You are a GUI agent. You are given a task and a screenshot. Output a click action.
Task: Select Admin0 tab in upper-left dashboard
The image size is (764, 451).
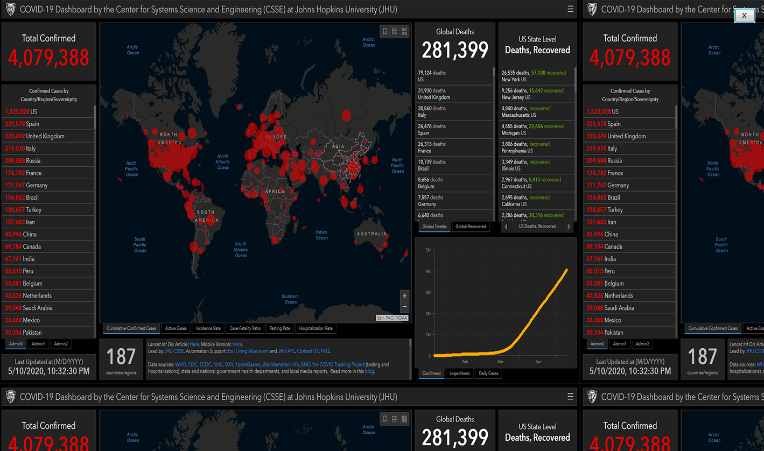(16, 343)
